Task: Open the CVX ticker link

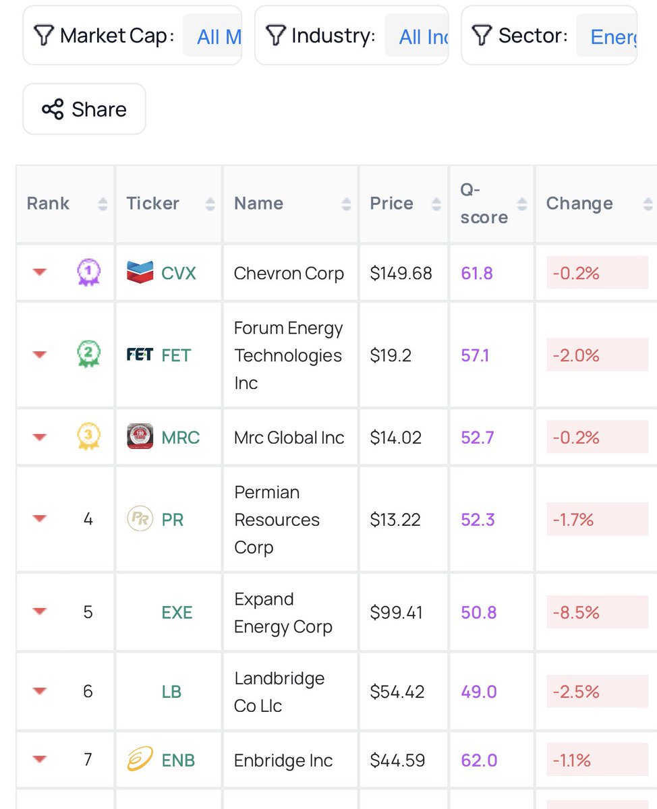Action: tap(179, 273)
